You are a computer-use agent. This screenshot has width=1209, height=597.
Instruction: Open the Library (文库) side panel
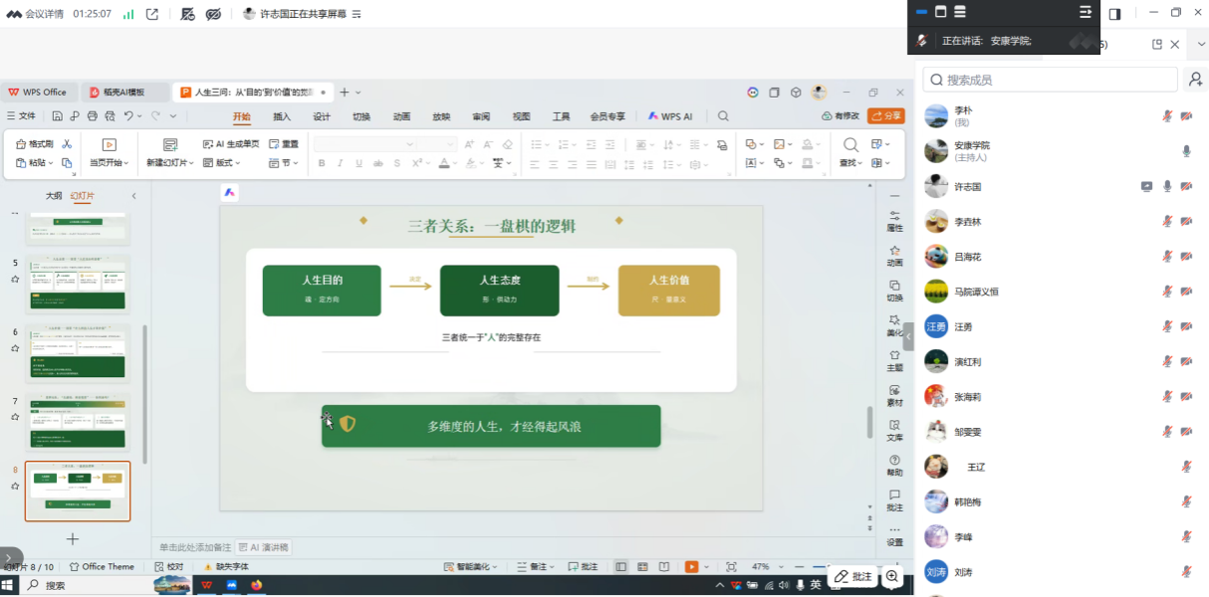(894, 430)
